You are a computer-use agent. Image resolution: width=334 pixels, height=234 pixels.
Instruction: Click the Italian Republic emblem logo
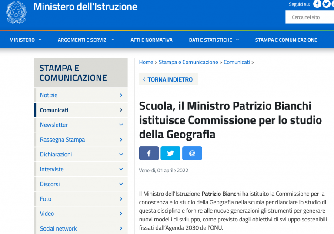16,12
